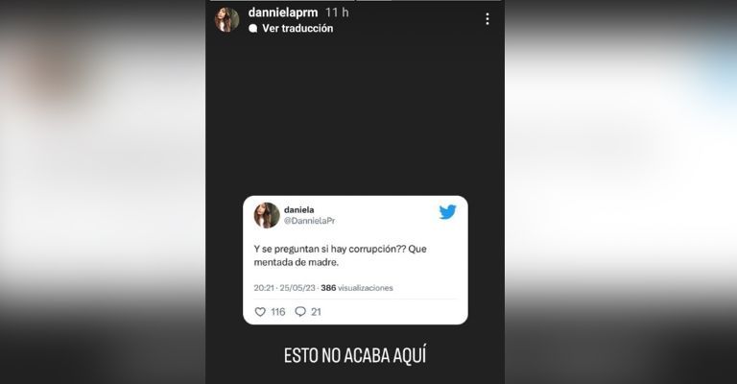Image resolution: width=737 pixels, height=384 pixels.
Task: Open the three-dot story options menu
Action: coord(487,19)
